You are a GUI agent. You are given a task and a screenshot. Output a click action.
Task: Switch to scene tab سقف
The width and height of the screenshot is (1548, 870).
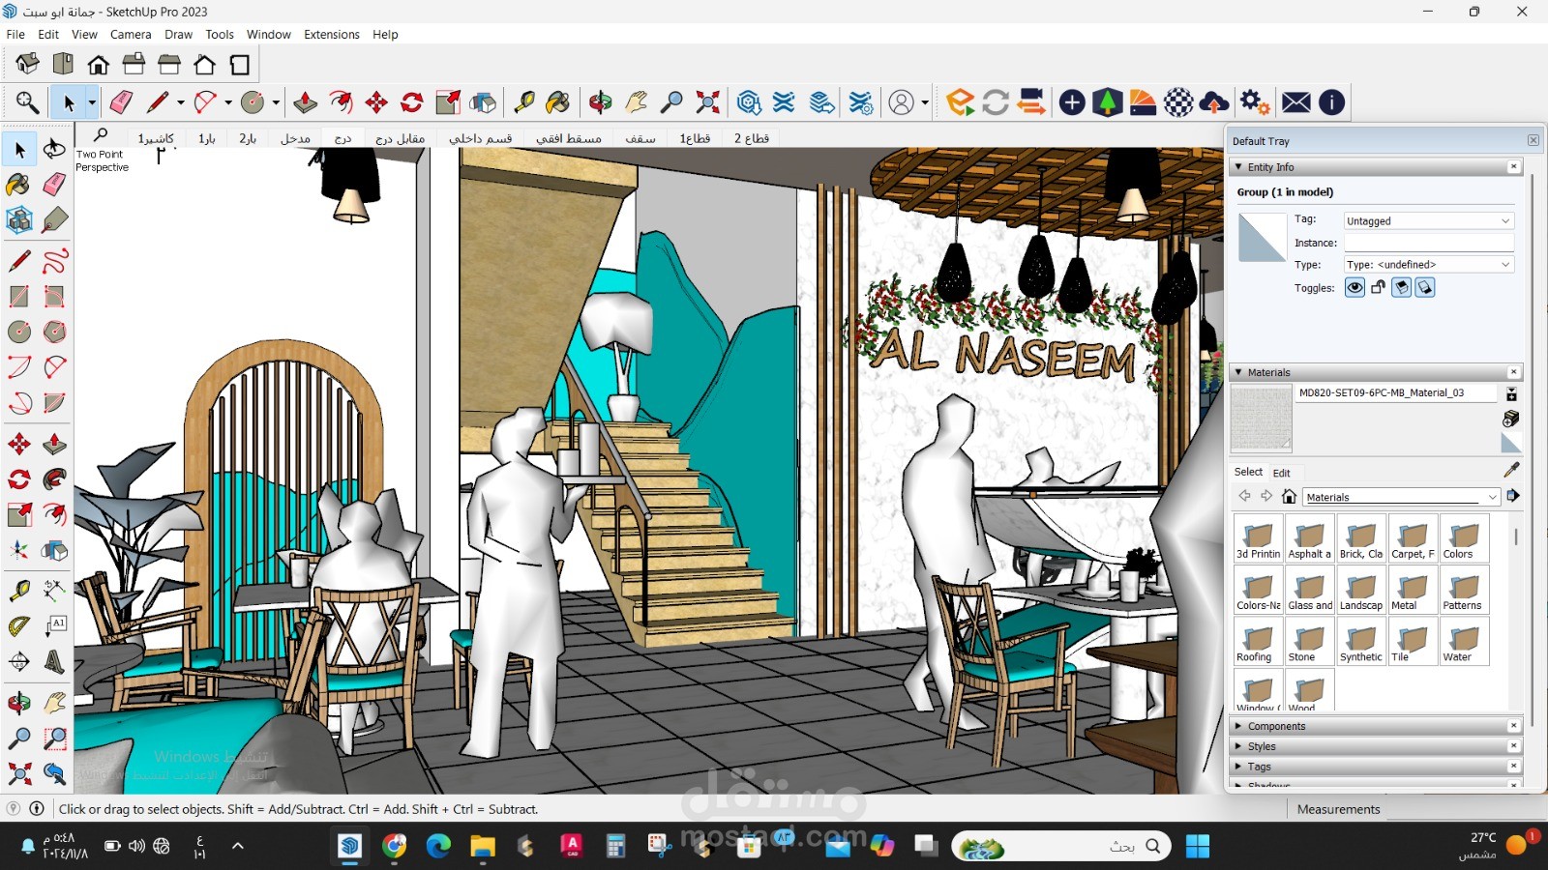(x=640, y=138)
